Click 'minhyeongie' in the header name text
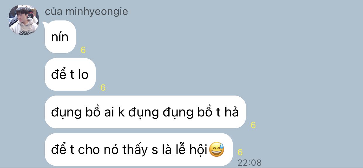The height and width of the screenshot is (168, 363). click(97, 12)
